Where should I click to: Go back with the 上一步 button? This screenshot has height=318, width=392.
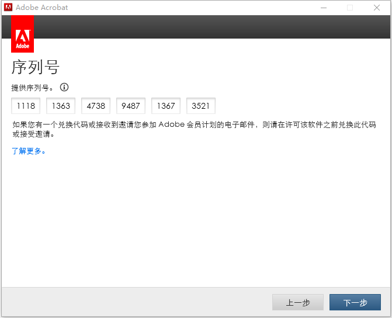298,302
